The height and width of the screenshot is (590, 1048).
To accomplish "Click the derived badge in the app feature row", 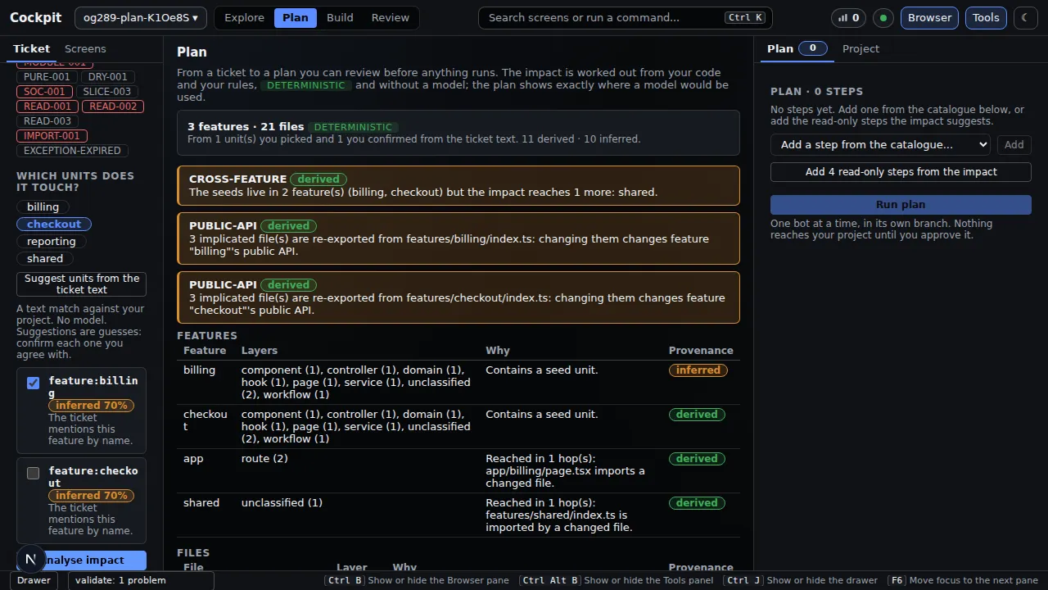I will point(697,458).
